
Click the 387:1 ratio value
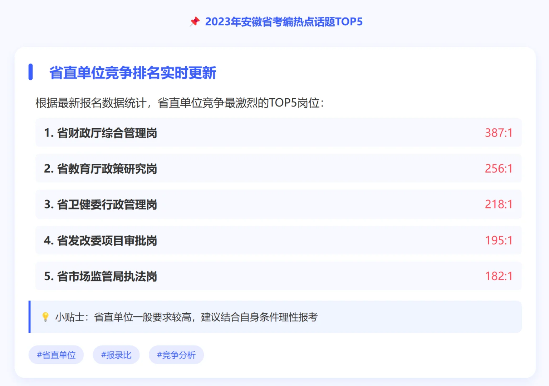coord(499,133)
